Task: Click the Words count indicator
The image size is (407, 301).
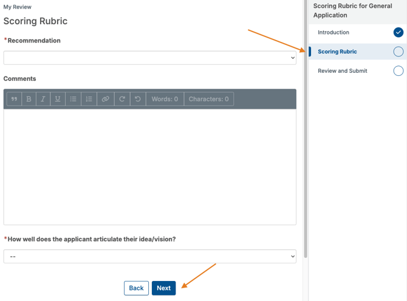Action: point(165,99)
